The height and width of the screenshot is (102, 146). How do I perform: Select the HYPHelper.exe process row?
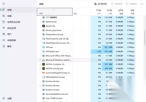click(x=86, y=52)
